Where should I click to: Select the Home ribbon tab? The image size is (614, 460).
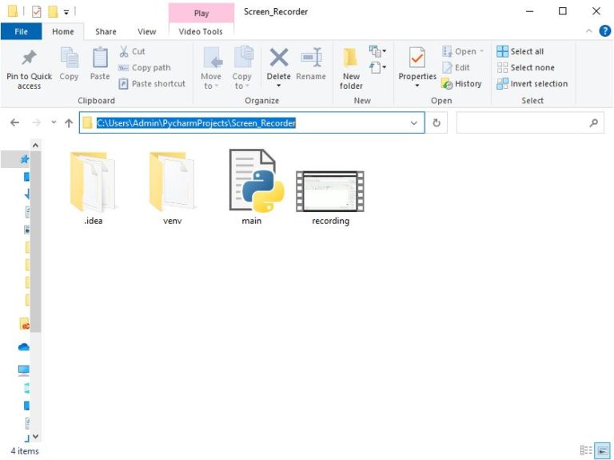click(62, 31)
